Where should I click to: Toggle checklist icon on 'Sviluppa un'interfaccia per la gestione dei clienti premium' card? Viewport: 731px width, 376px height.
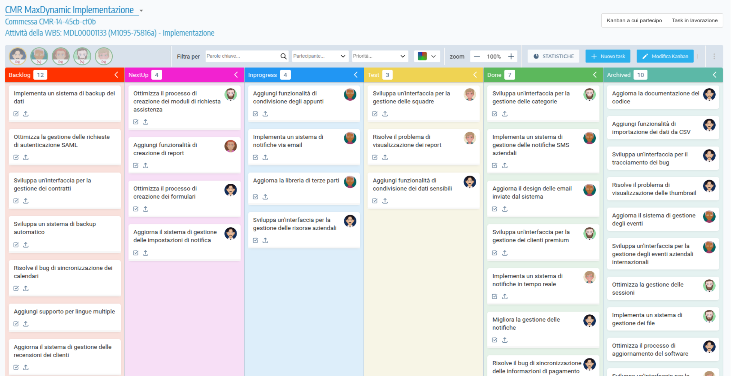[495, 253]
